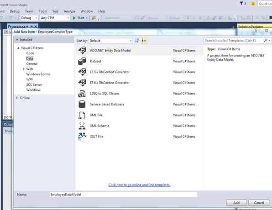Select the ADO.NET Entity Data Model template
The image size is (272, 210).
point(139,51)
